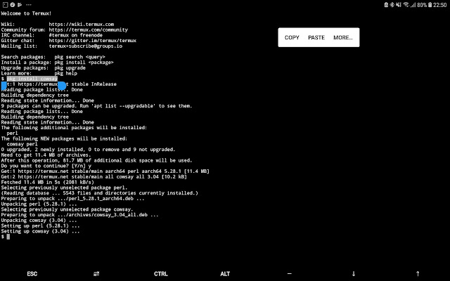Tap PASTE in the selection popup
Image resolution: width=450 pixels, height=281 pixels.
(316, 37)
